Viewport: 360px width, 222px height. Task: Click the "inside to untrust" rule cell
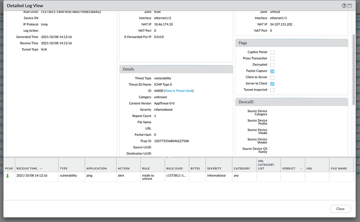click(148, 177)
